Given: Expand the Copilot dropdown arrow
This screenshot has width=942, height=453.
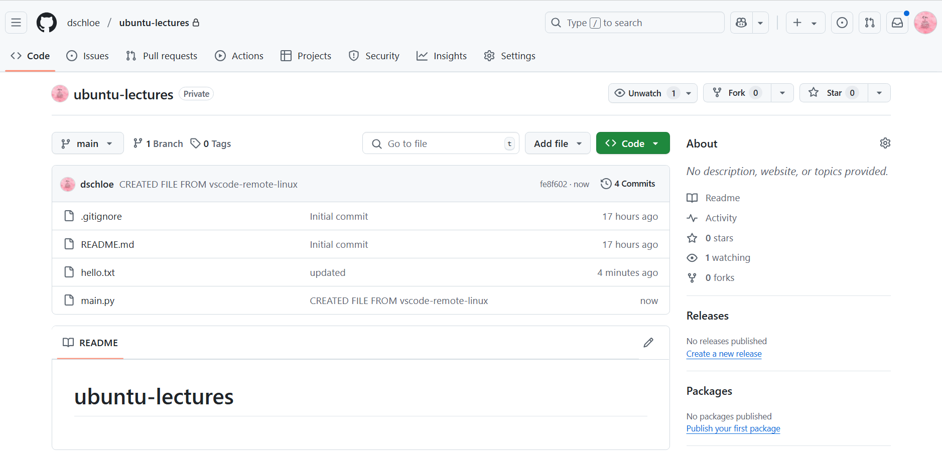Looking at the screenshot, I should [x=760, y=23].
